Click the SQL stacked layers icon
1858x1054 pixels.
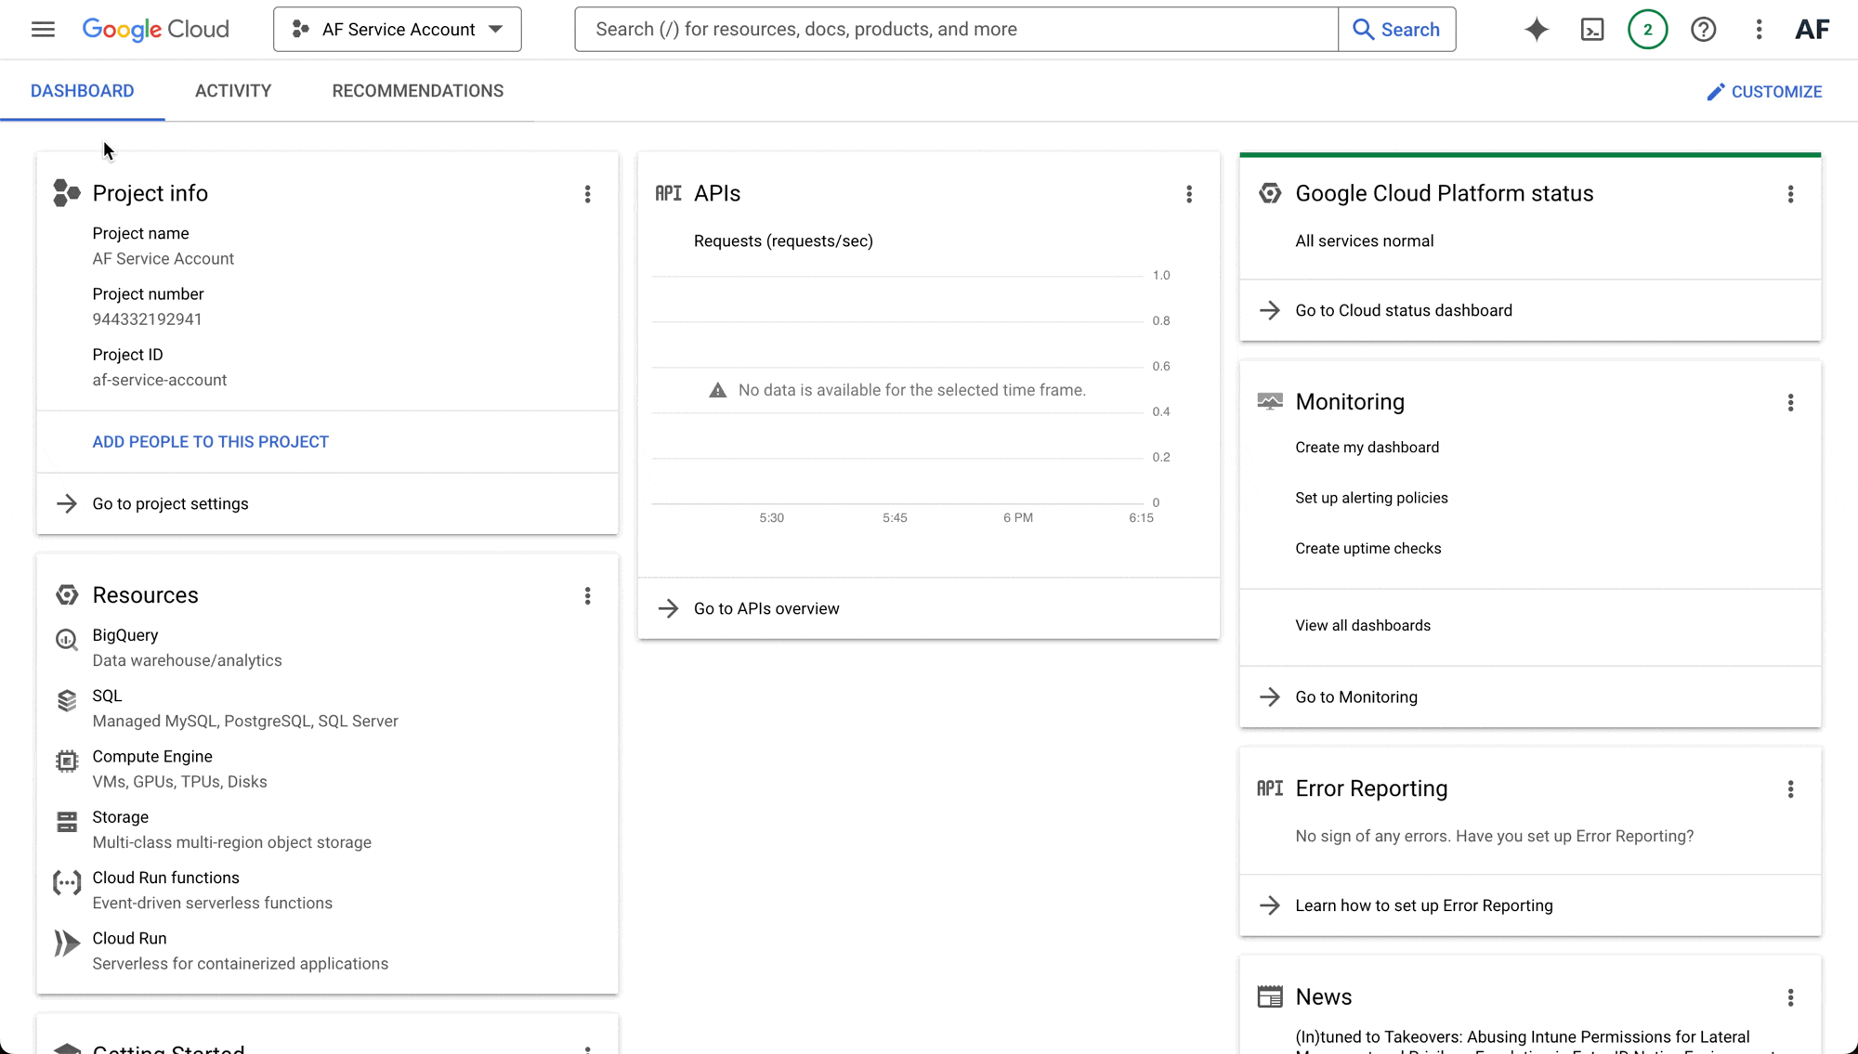point(67,700)
